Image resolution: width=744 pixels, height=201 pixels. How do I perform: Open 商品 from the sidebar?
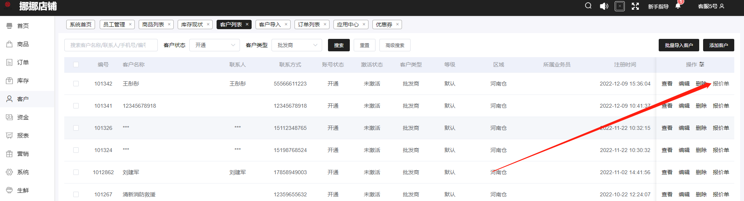coord(23,44)
